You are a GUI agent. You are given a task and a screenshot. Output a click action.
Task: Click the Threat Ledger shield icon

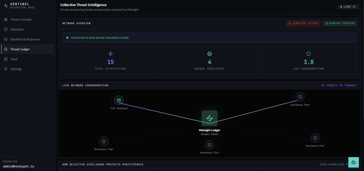6,49
